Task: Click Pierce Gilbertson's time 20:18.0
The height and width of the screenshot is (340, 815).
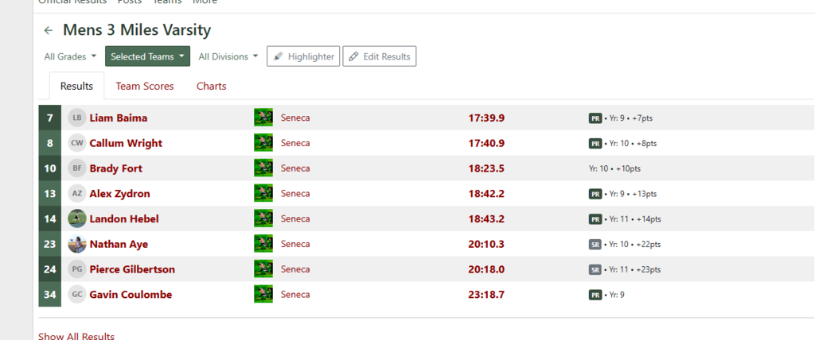Action: pyautogui.click(x=486, y=269)
